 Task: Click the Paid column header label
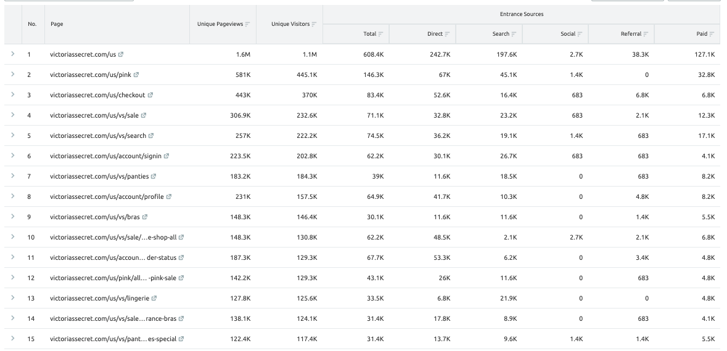(702, 34)
